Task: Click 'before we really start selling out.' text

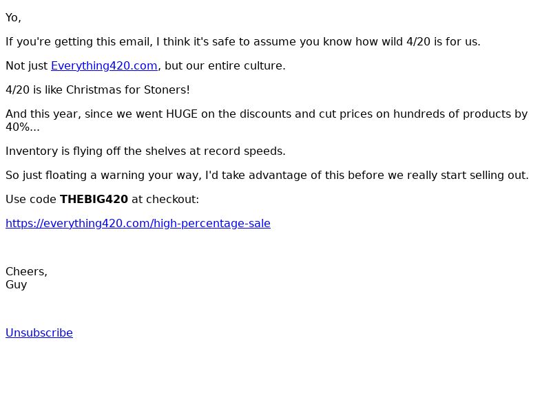Action: pos(438,176)
